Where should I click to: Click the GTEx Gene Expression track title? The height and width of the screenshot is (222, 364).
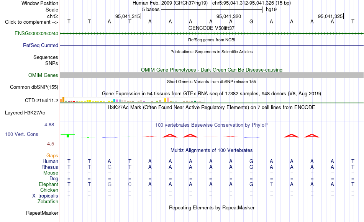(x=212, y=94)
